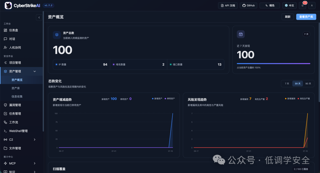Click the CyberStrikeAI cat logo icon
This screenshot has width=320, height=173.
pos(8,6)
